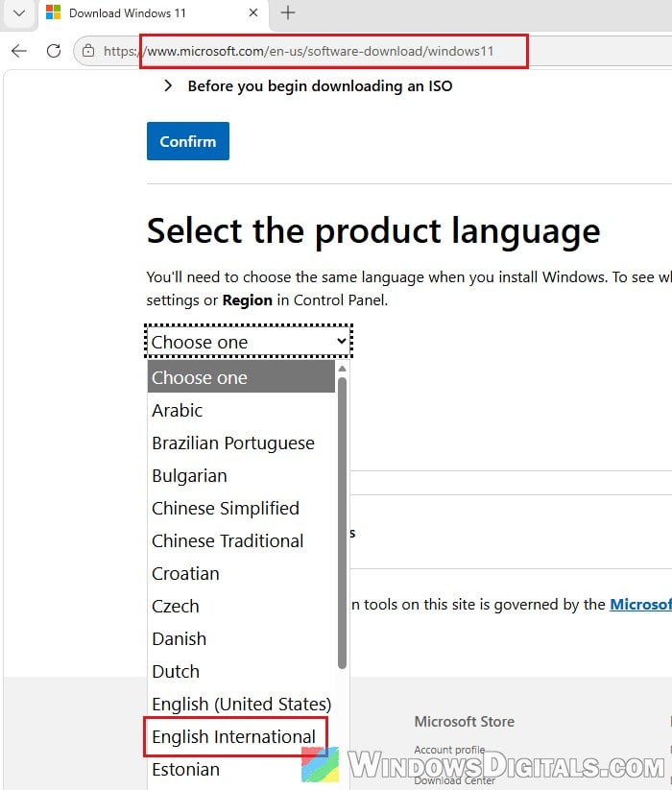Open the tab list chevron
The image size is (672, 790).
pyautogui.click(x=19, y=13)
